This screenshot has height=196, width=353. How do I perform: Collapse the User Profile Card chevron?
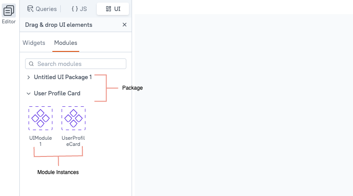[x=29, y=94]
